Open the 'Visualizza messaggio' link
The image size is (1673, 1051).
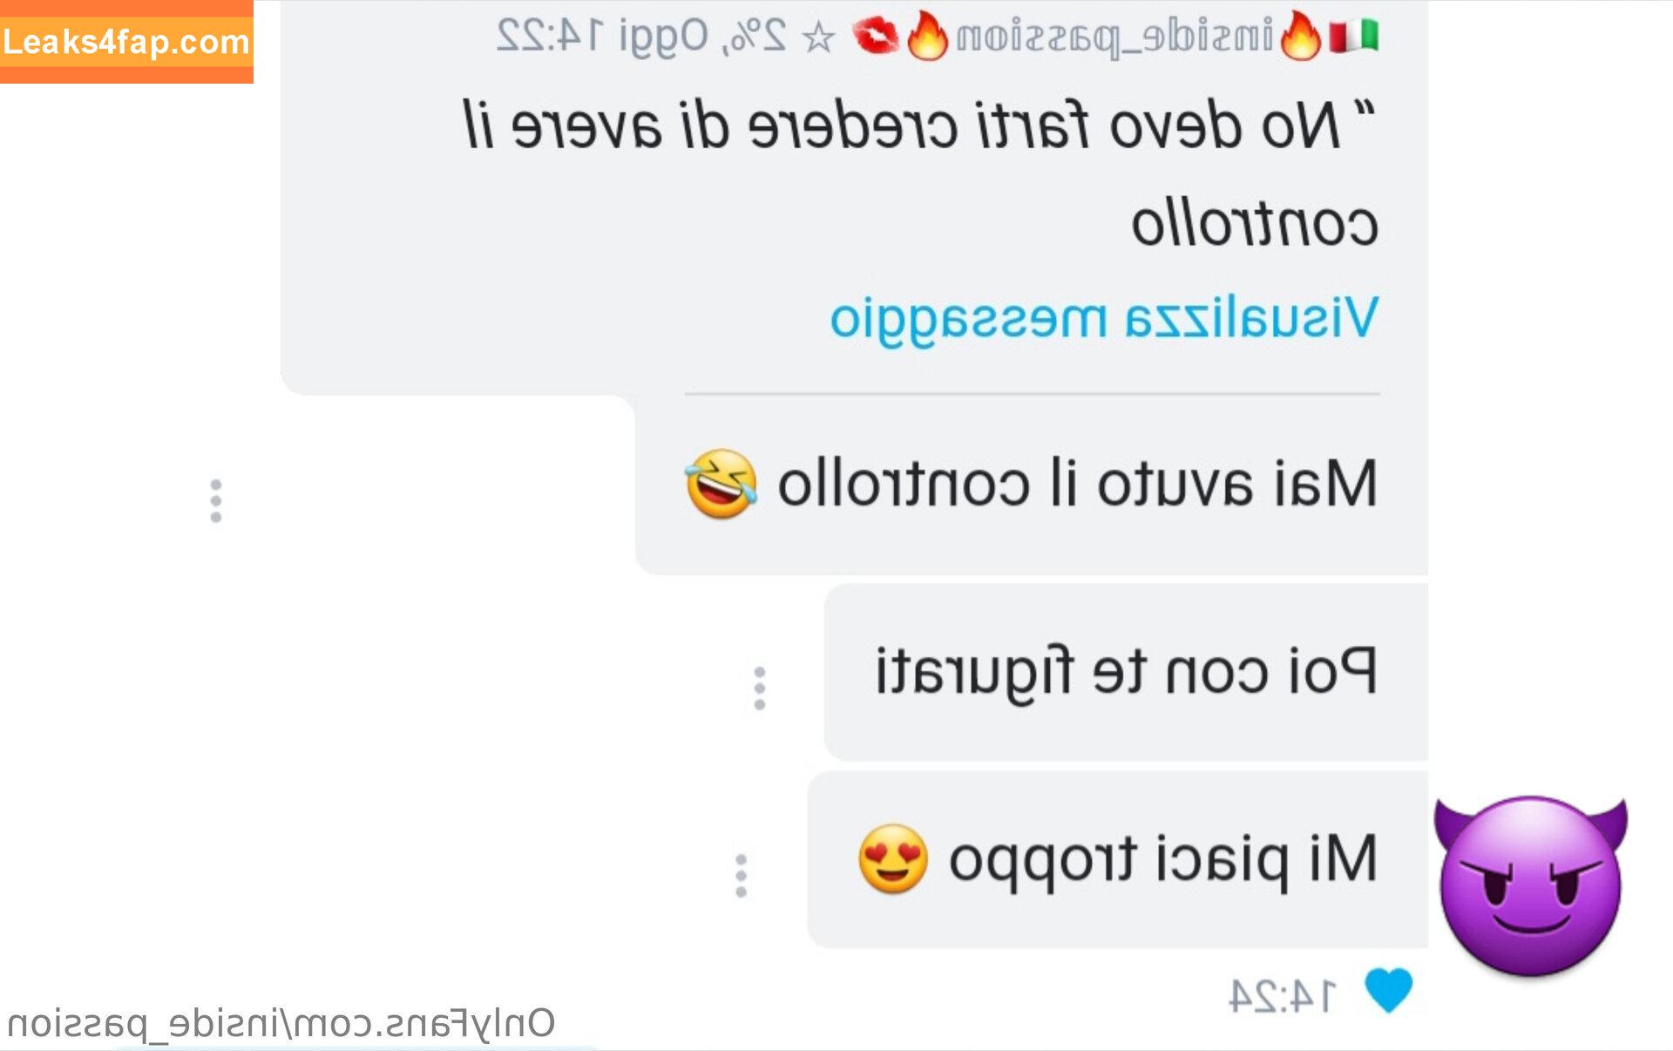(1104, 318)
